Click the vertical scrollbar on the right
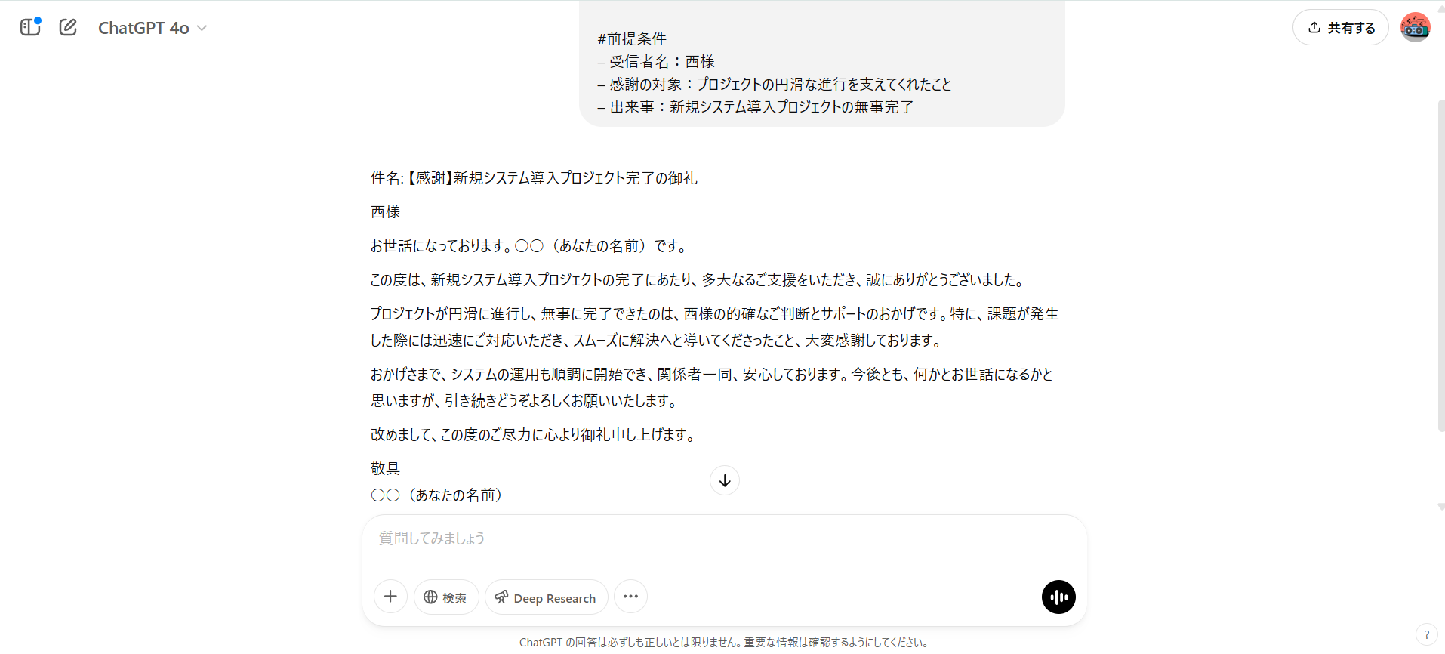Image resolution: width=1445 pixels, height=654 pixels. tap(1440, 264)
